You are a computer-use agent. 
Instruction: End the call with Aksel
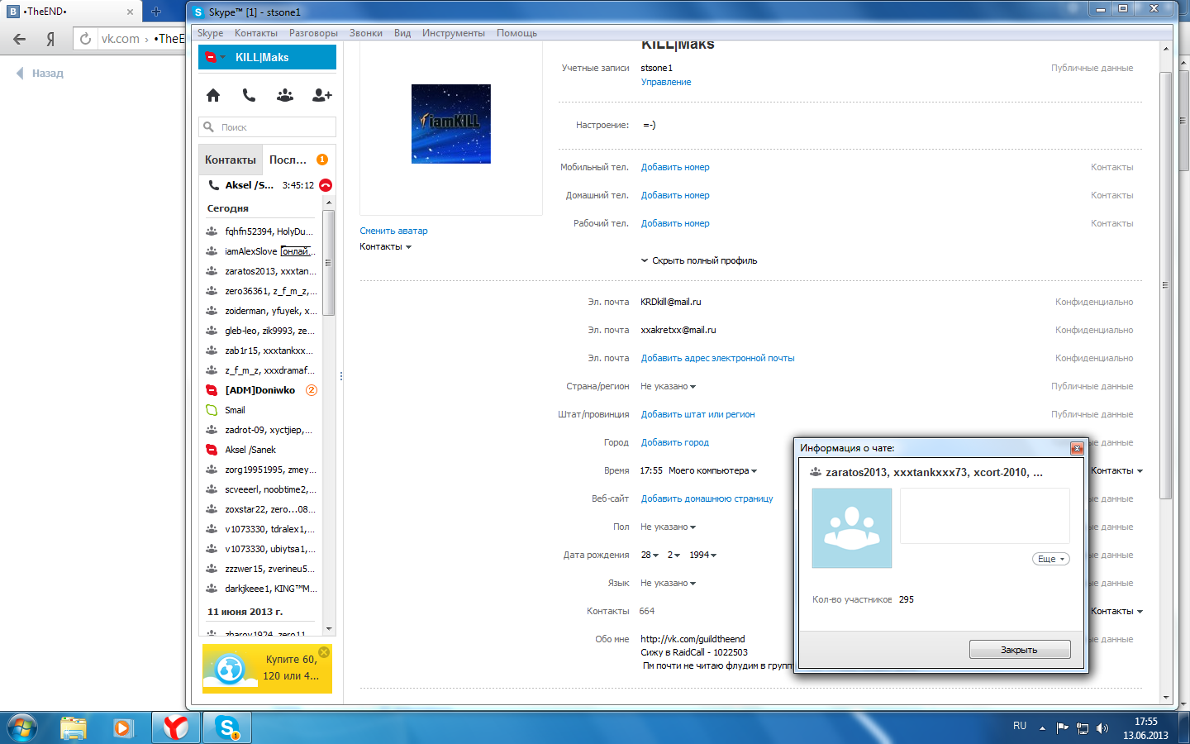(326, 185)
